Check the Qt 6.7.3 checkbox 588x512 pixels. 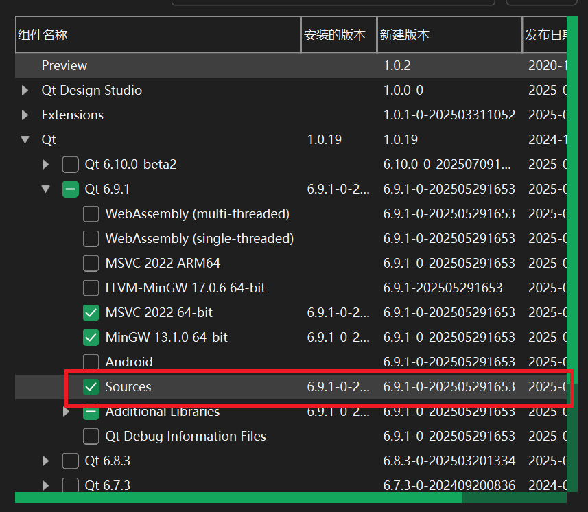pos(71,485)
